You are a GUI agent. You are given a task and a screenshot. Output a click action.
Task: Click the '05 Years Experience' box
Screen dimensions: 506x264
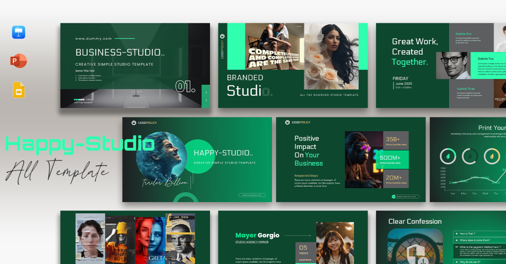(305, 253)
